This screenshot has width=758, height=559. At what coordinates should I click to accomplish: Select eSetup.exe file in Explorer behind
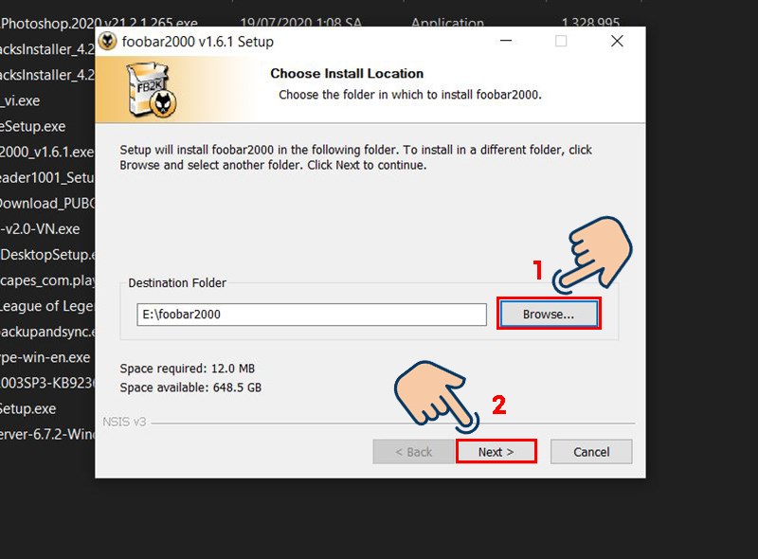pyautogui.click(x=32, y=126)
